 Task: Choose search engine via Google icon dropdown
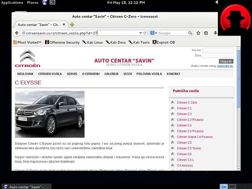click(x=154, y=33)
